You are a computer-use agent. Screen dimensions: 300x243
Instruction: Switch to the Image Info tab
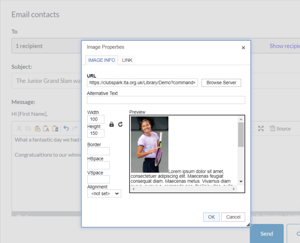(x=102, y=60)
